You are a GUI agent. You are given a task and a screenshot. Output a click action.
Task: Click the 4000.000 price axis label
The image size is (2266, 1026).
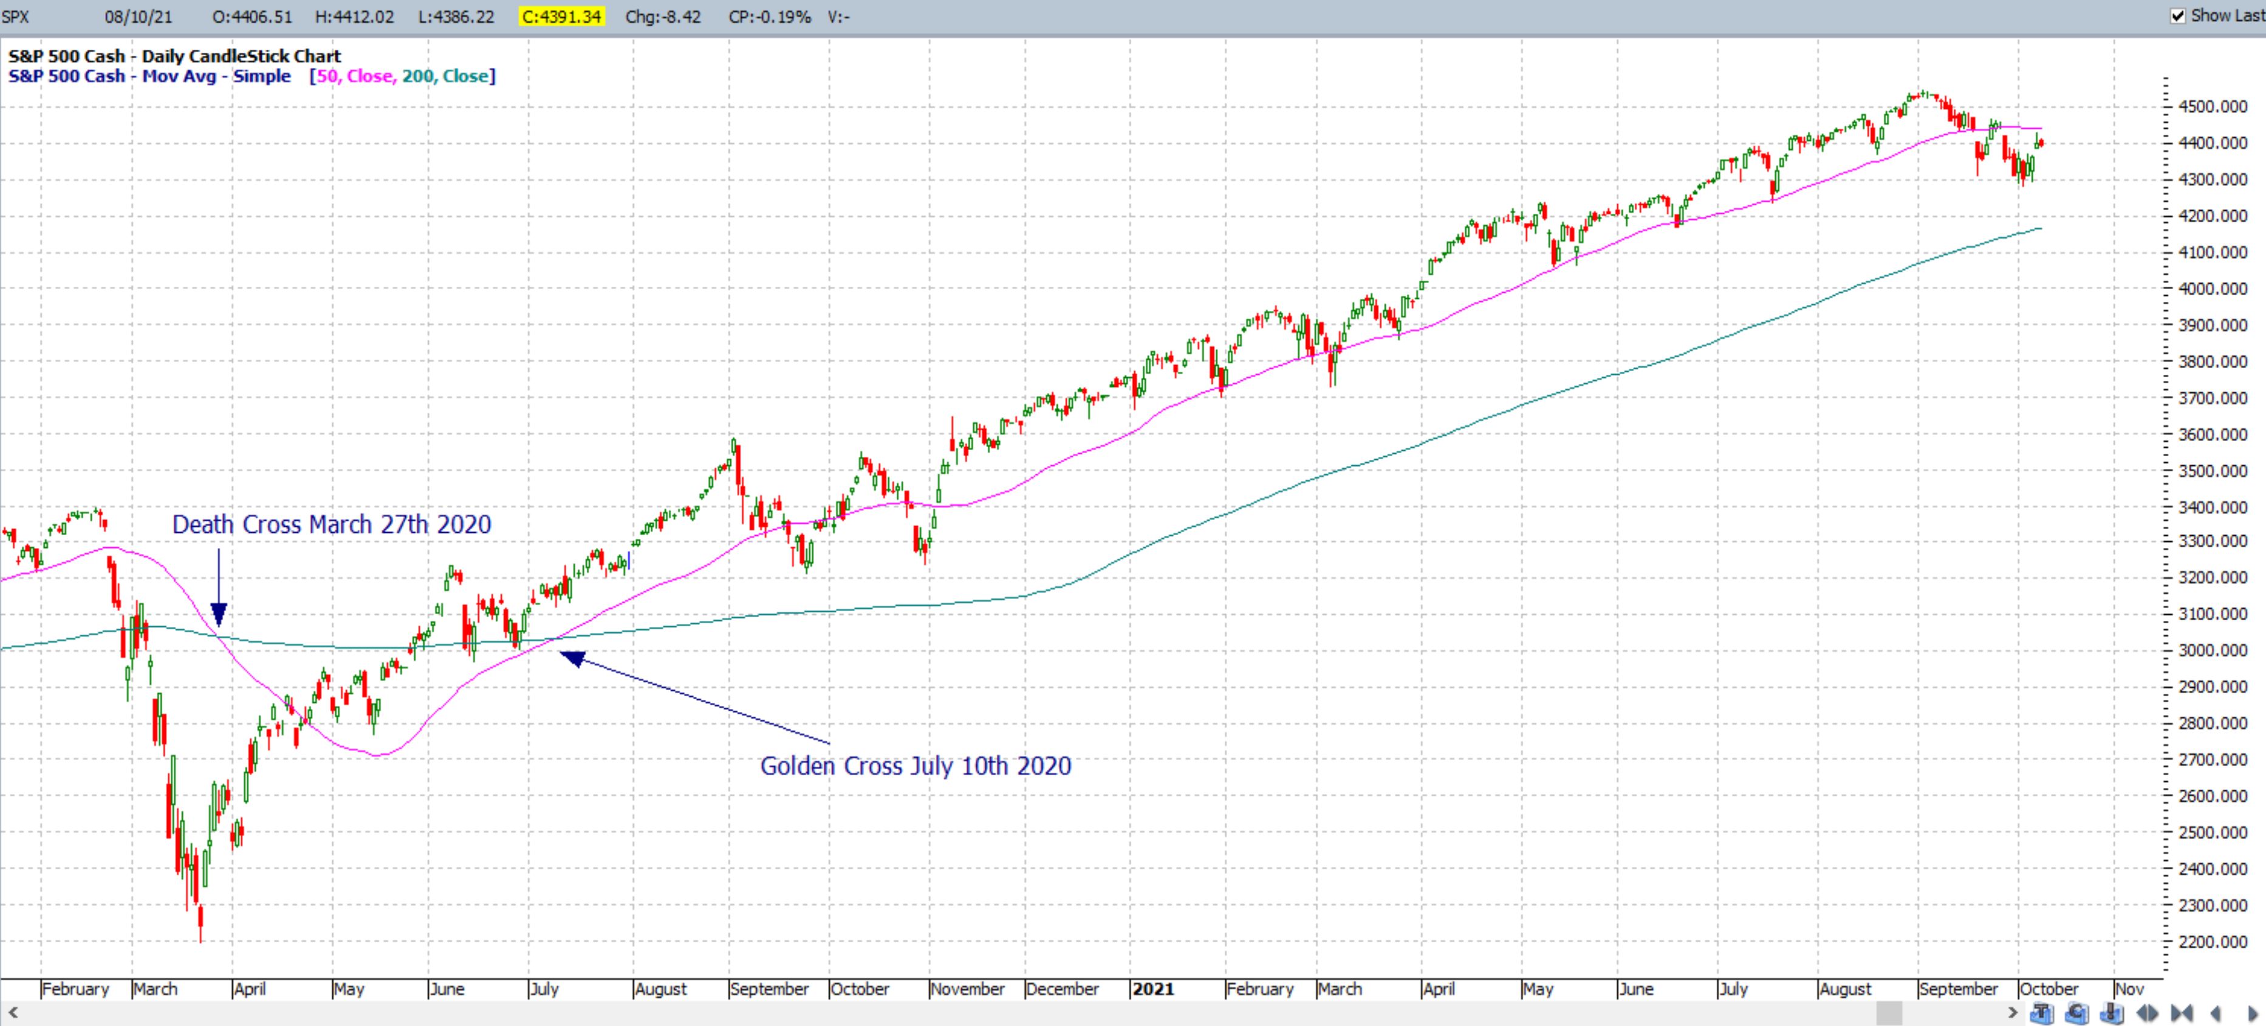click(2211, 289)
